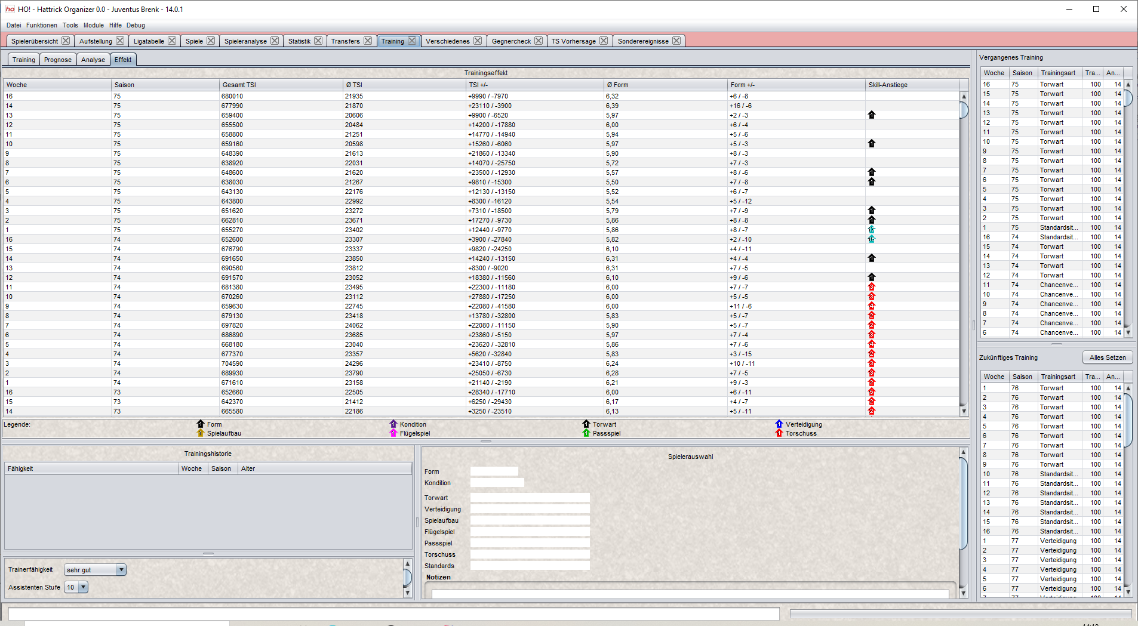1138x626 pixels.
Task: Open the Trainerfähigkeit dropdown showing sehr gut
Action: (94, 569)
